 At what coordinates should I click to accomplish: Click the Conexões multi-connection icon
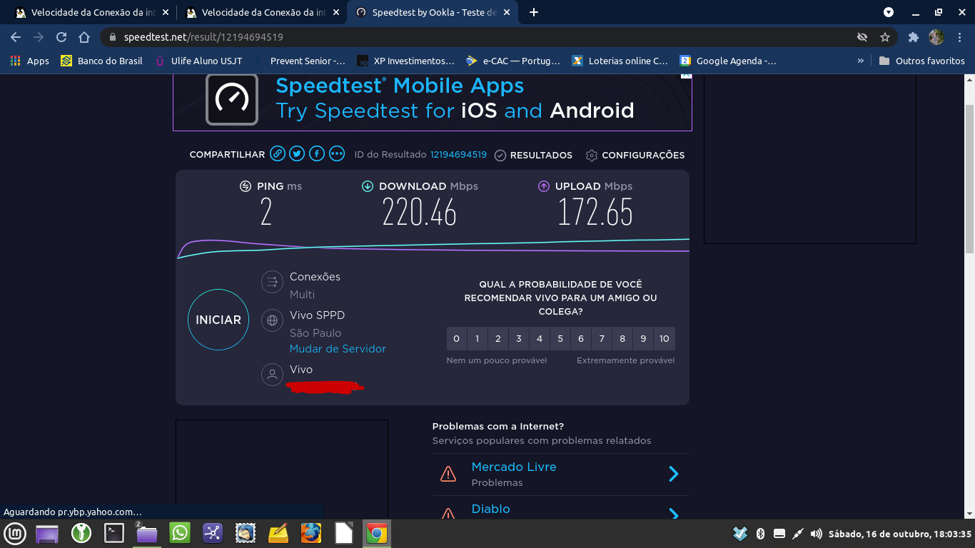[x=272, y=283]
